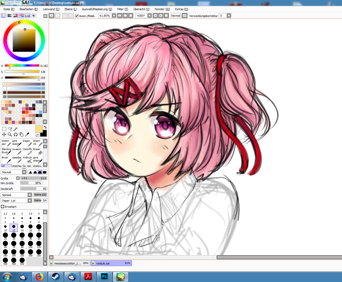Screen dimensions: 342x282
Task: Pick the Blending Brush preset
Action: click(7, 151)
